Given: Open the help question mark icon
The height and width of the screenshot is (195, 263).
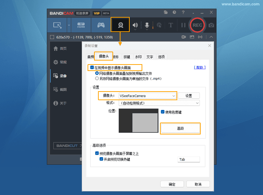Looking at the screenshot, I should 183,12.
